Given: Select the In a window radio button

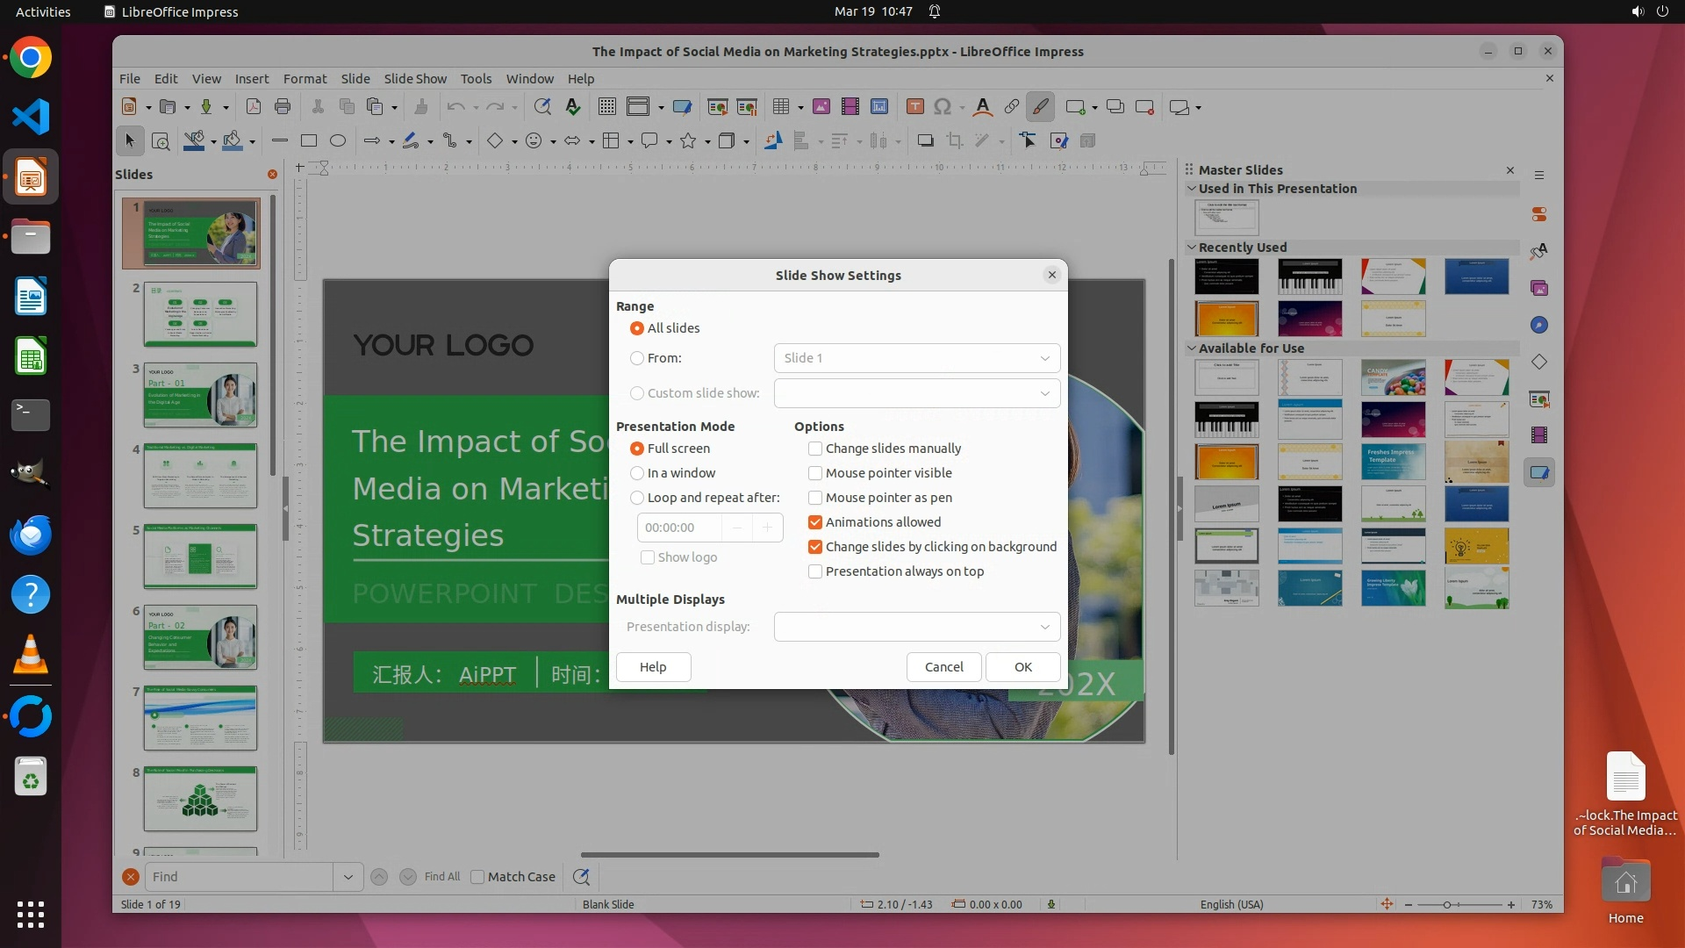Looking at the screenshot, I should pos(637,473).
